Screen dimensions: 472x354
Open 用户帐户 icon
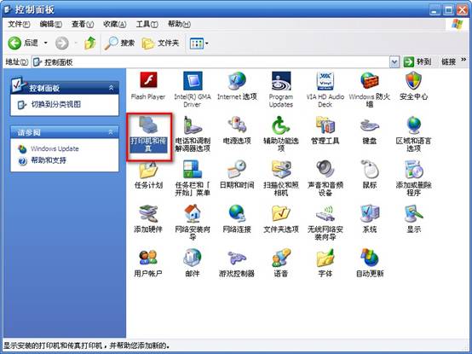pyautogui.click(x=148, y=263)
